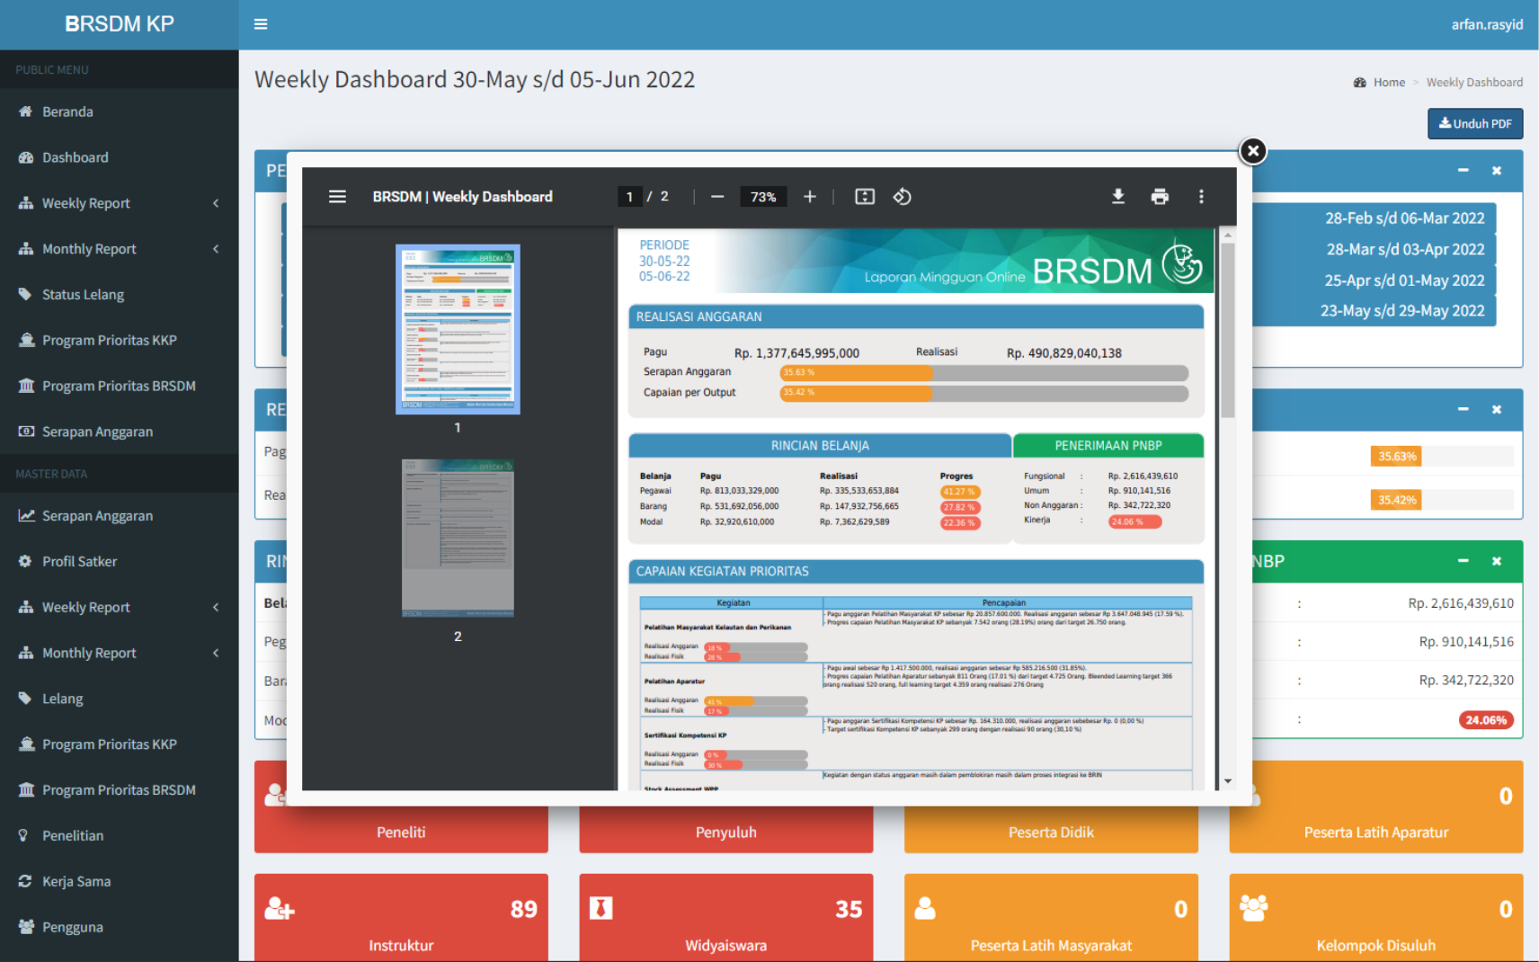Expand the Weekly Report public menu
Viewport: 1539px width, 962px height.
click(x=119, y=203)
